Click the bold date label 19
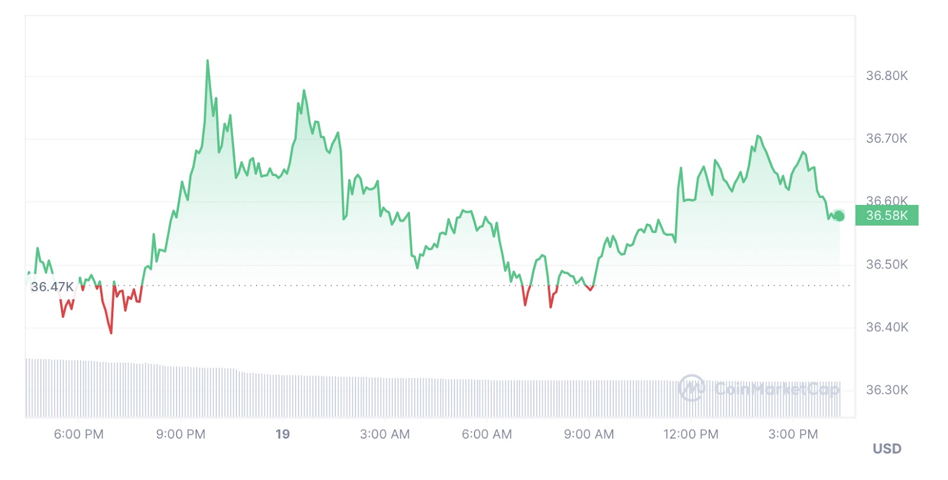This screenshot has height=480, width=948. 283,434
